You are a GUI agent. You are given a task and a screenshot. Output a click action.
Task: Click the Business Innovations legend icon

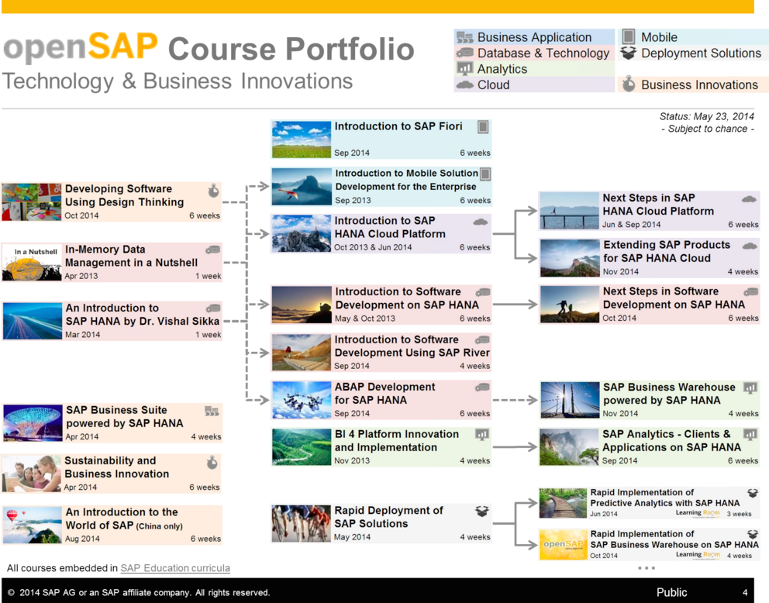[628, 84]
